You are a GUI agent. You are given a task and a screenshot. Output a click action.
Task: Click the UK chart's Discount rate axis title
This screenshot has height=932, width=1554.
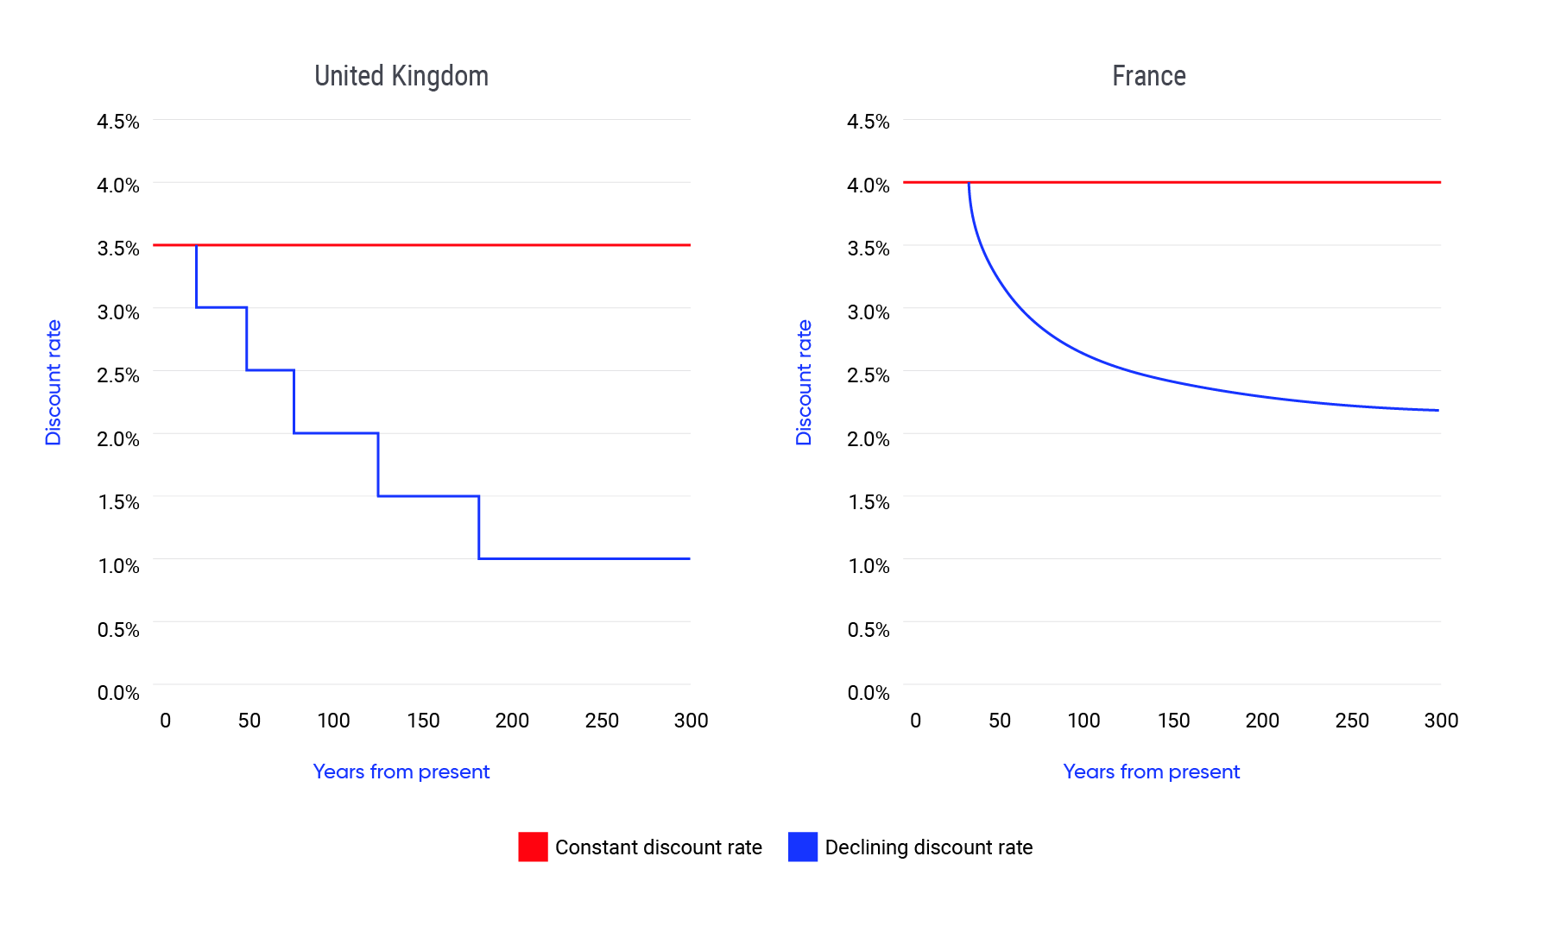pos(54,382)
